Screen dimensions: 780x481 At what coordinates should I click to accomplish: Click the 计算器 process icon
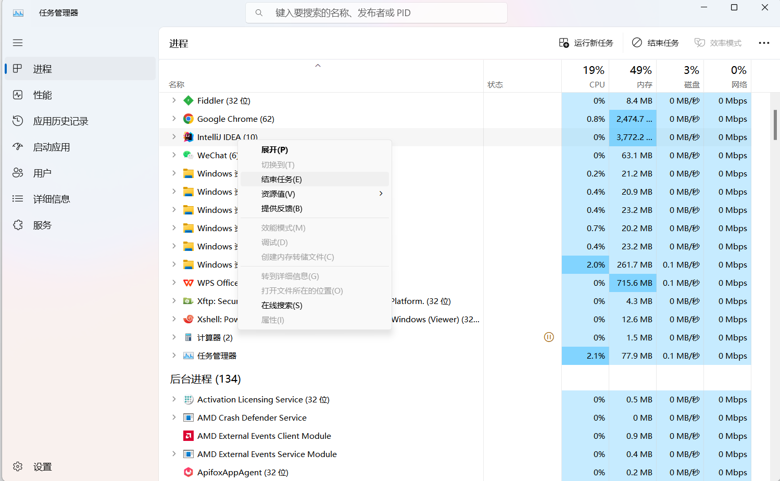(188, 337)
